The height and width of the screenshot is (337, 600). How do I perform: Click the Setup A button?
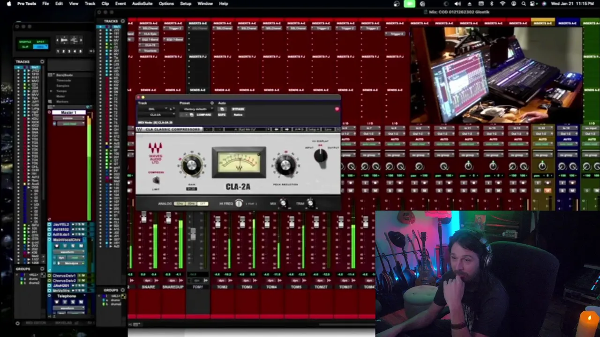(x=313, y=129)
